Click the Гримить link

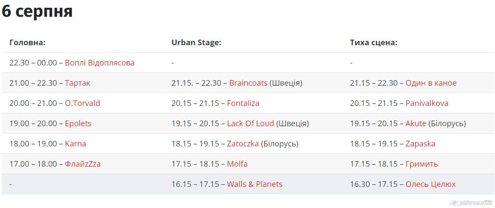point(422,164)
